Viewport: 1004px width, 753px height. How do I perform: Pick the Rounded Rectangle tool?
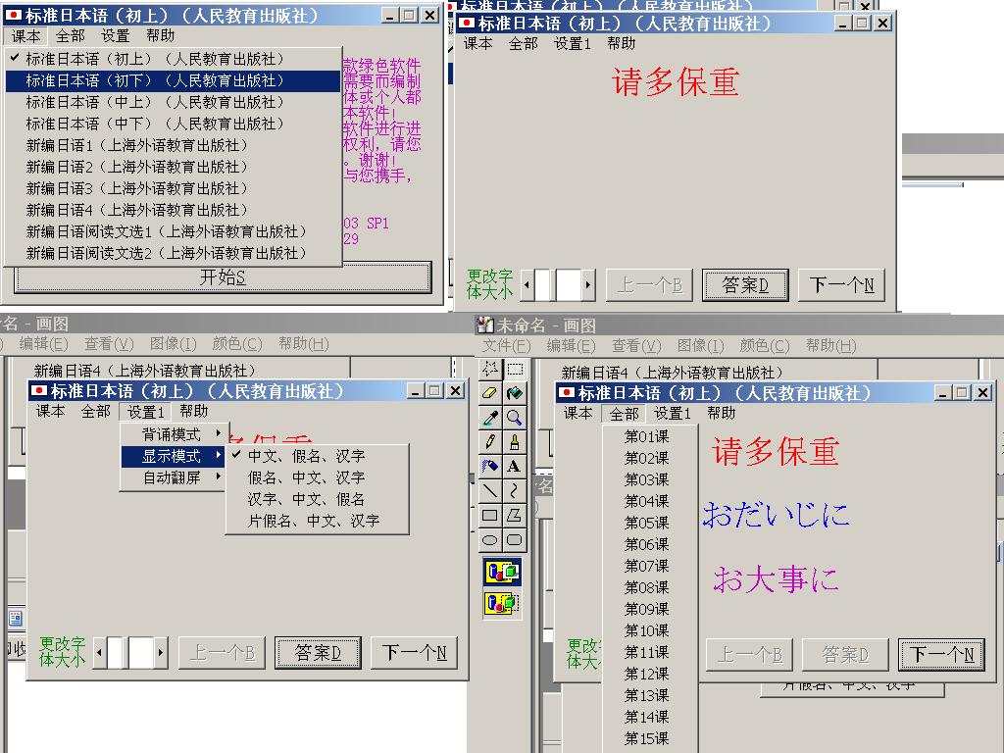tap(514, 540)
